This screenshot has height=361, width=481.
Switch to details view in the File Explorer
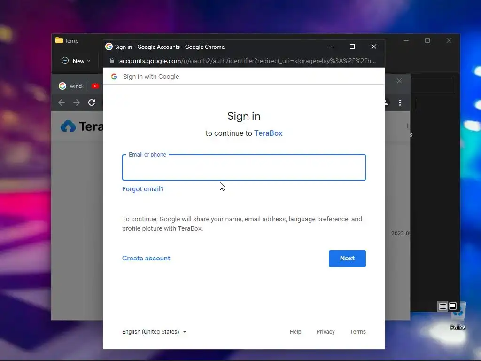(442, 306)
